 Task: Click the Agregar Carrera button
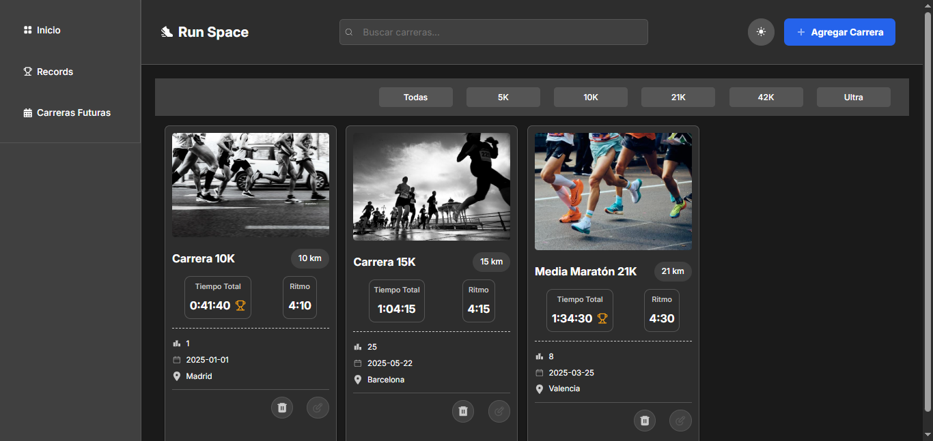(839, 32)
